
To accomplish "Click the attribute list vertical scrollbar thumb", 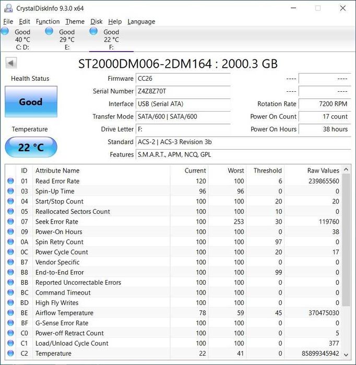I will (346, 240).
